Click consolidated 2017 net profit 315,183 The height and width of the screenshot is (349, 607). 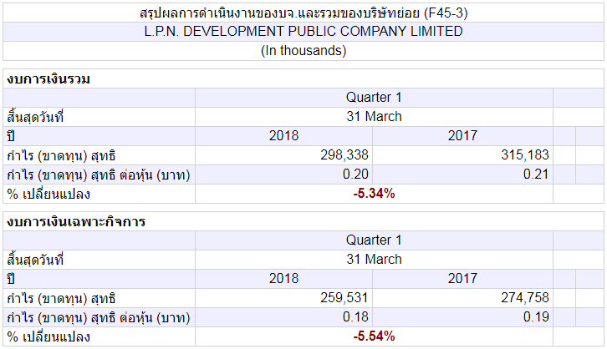point(525,155)
